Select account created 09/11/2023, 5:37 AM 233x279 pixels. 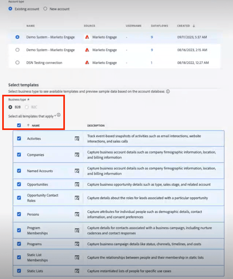tap(17, 37)
